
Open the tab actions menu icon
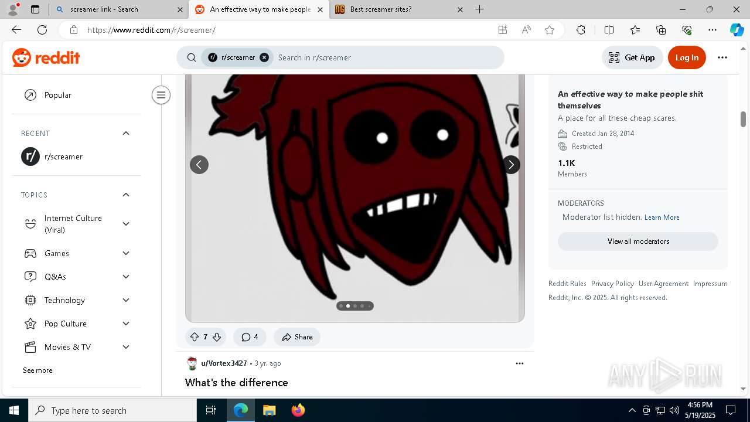35,9
